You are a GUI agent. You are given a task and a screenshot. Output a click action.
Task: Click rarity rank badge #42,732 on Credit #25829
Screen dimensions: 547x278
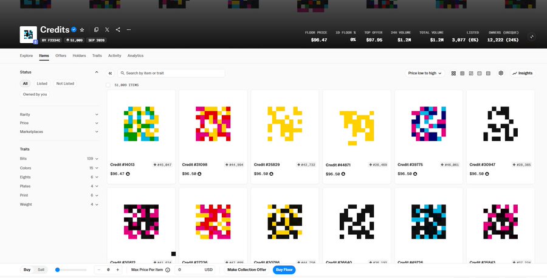[306, 165]
